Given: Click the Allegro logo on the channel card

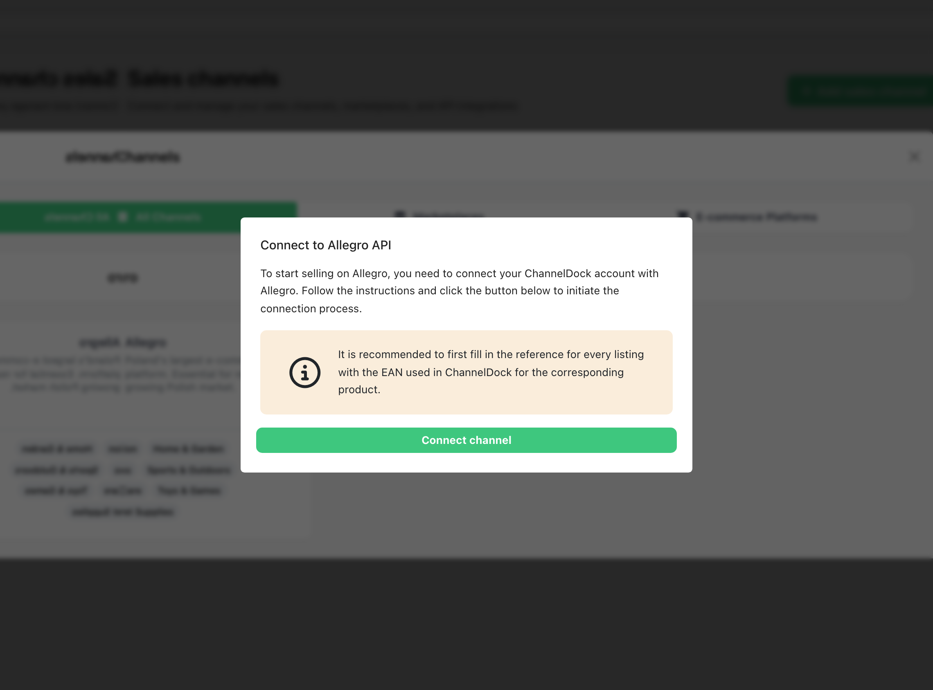Looking at the screenshot, I should click(123, 278).
